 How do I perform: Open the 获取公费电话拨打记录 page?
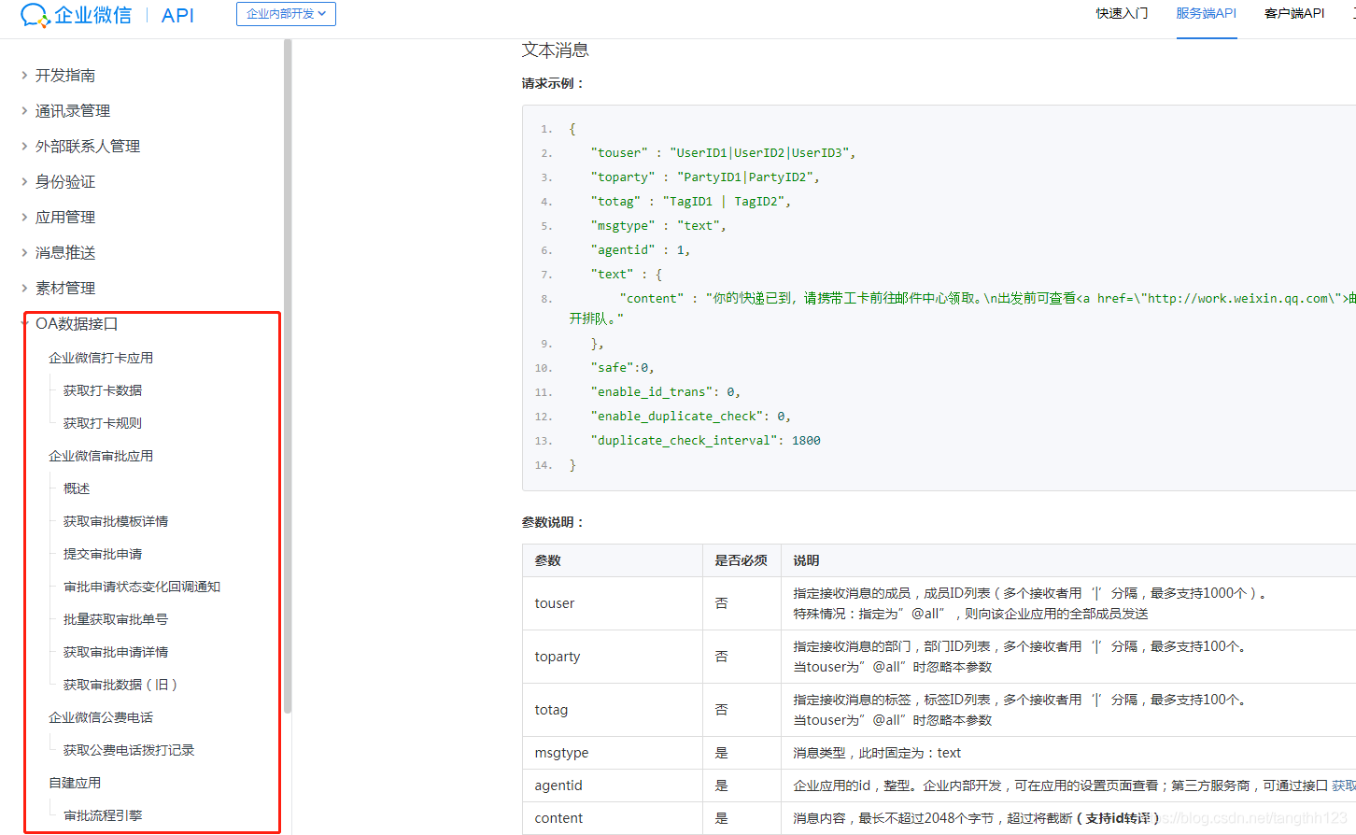coord(129,750)
